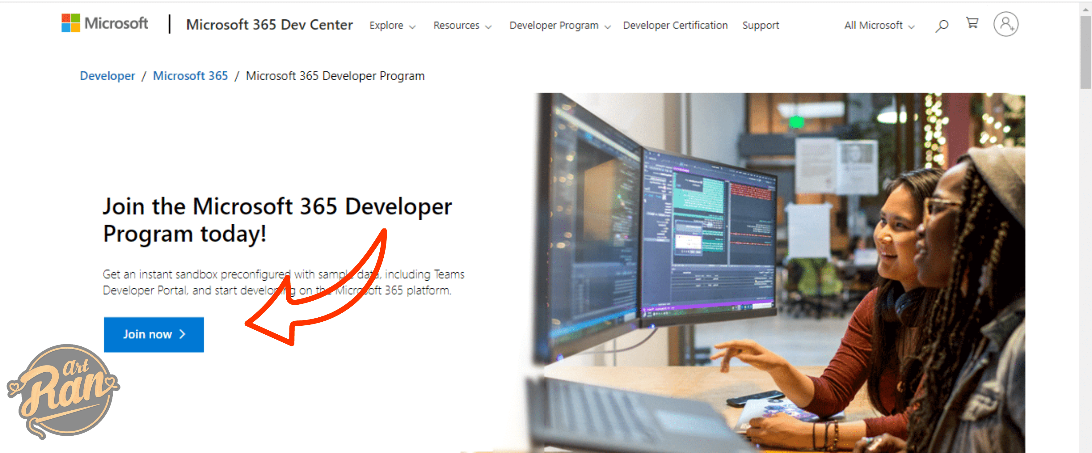Follow the Developer breadcrumb link

[x=107, y=76]
